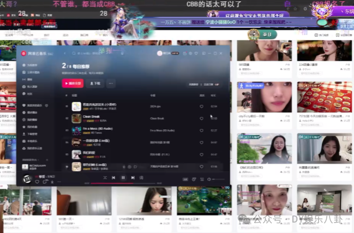Open the VIP-tagged link above the song list

coord(211,84)
